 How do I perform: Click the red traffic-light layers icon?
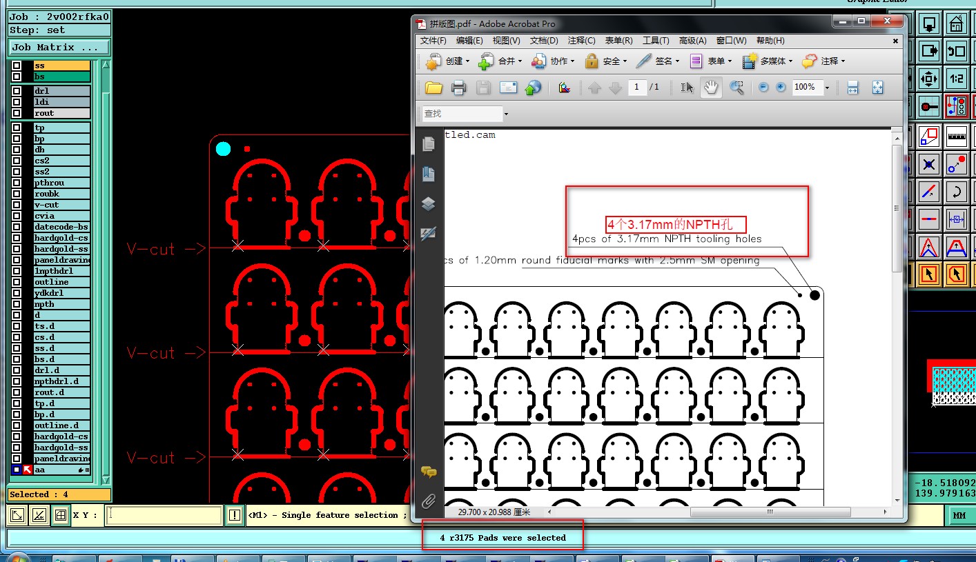pyautogui.click(x=956, y=106)
